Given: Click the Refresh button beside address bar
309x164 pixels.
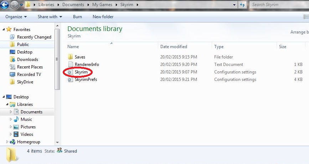Looking at the screenshot, I should (x=242, y=5).
